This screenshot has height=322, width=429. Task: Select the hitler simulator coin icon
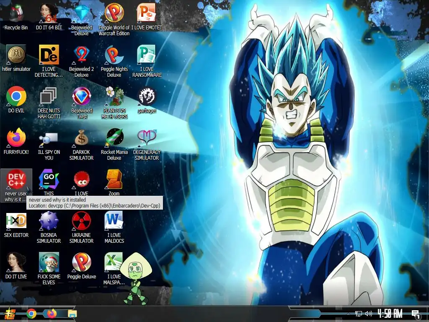pyautogui.click(x=16, y=55)
